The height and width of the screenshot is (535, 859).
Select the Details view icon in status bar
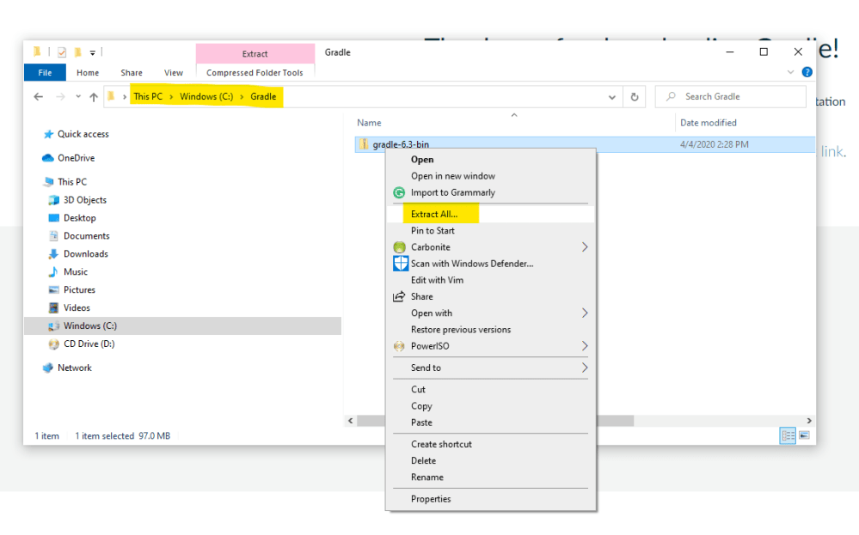click(x=788, y=435)
